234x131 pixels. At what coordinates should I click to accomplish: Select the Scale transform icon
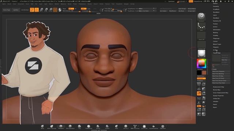[x=46, y=10]
